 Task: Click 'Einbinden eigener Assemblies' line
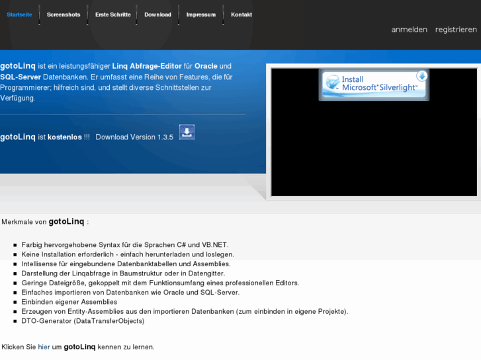pyautogui.click(x=69, y=302)
